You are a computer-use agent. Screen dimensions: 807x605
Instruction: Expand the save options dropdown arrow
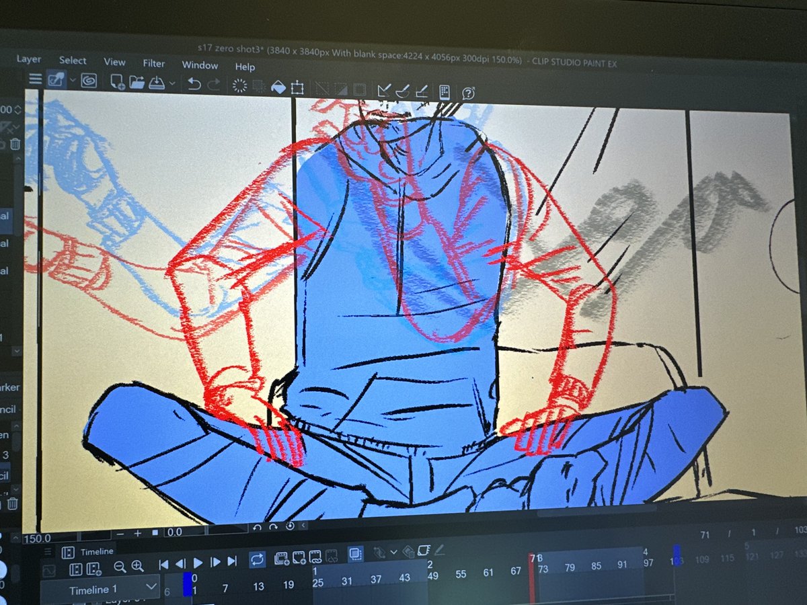(172, 83)
